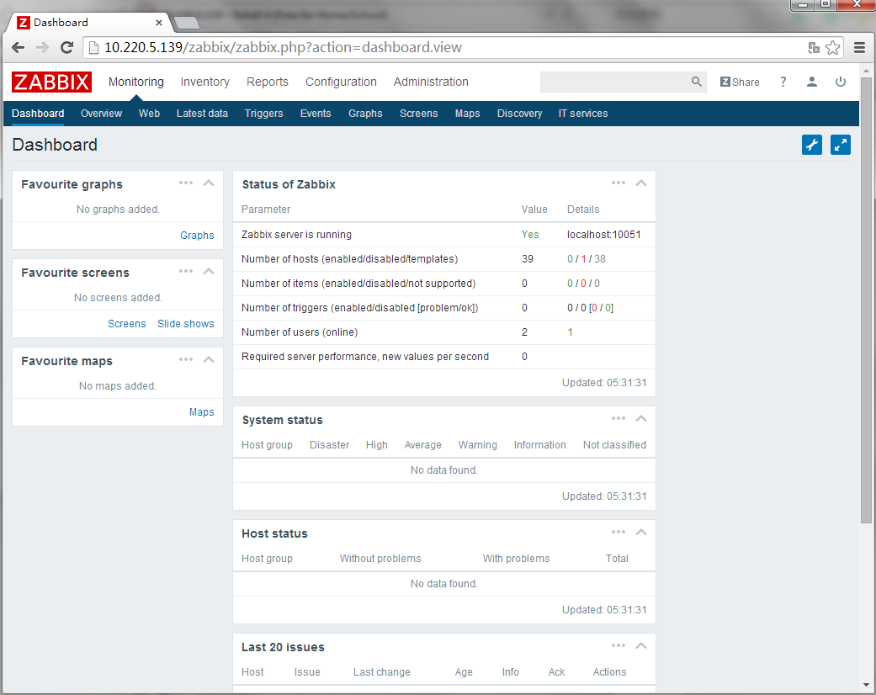Click the translate page icon in address bar

[x=814, y=48]
